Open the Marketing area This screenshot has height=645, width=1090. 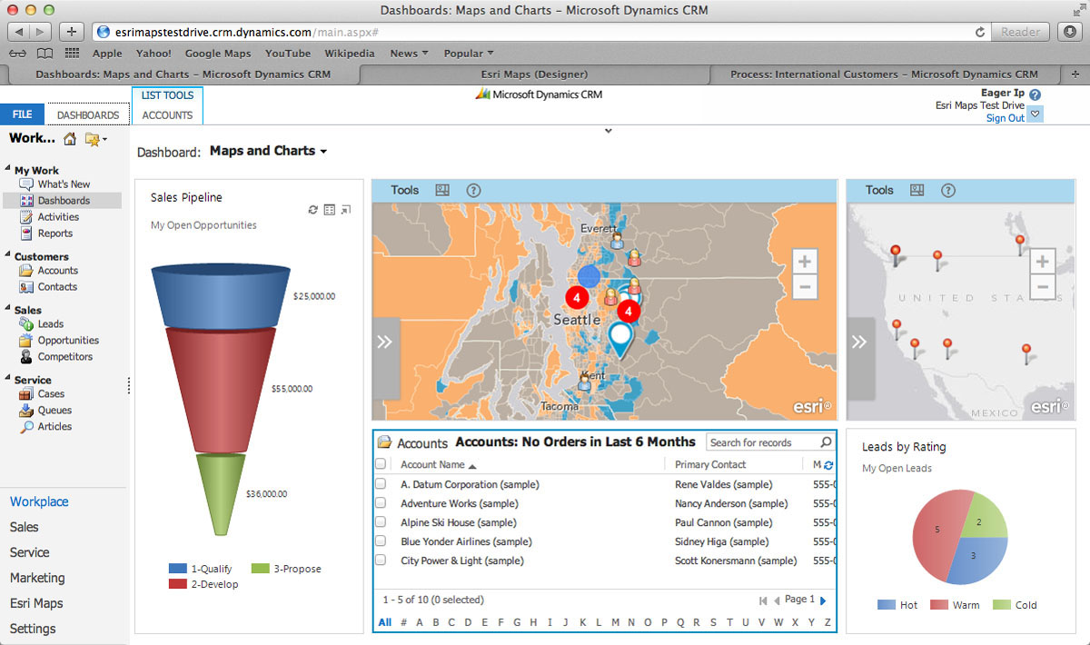tap(37, 578)
